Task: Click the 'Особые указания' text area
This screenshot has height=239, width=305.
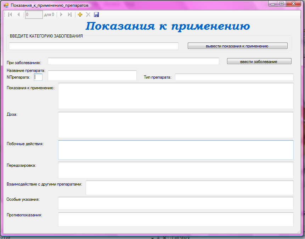Action: pyautogui.click(x=176, y=203)
